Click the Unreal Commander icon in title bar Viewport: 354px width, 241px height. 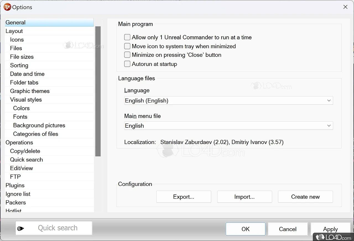[x=7, y=7]
